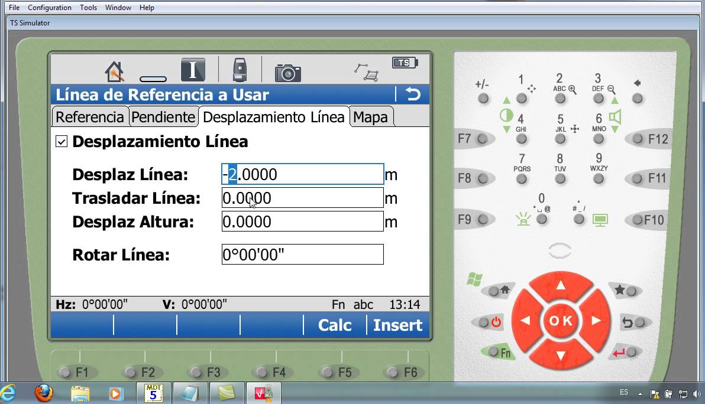This screenshot has height=404, width=705.
Task: Click the Trasladar Línea input field
Action: (303, 198)
